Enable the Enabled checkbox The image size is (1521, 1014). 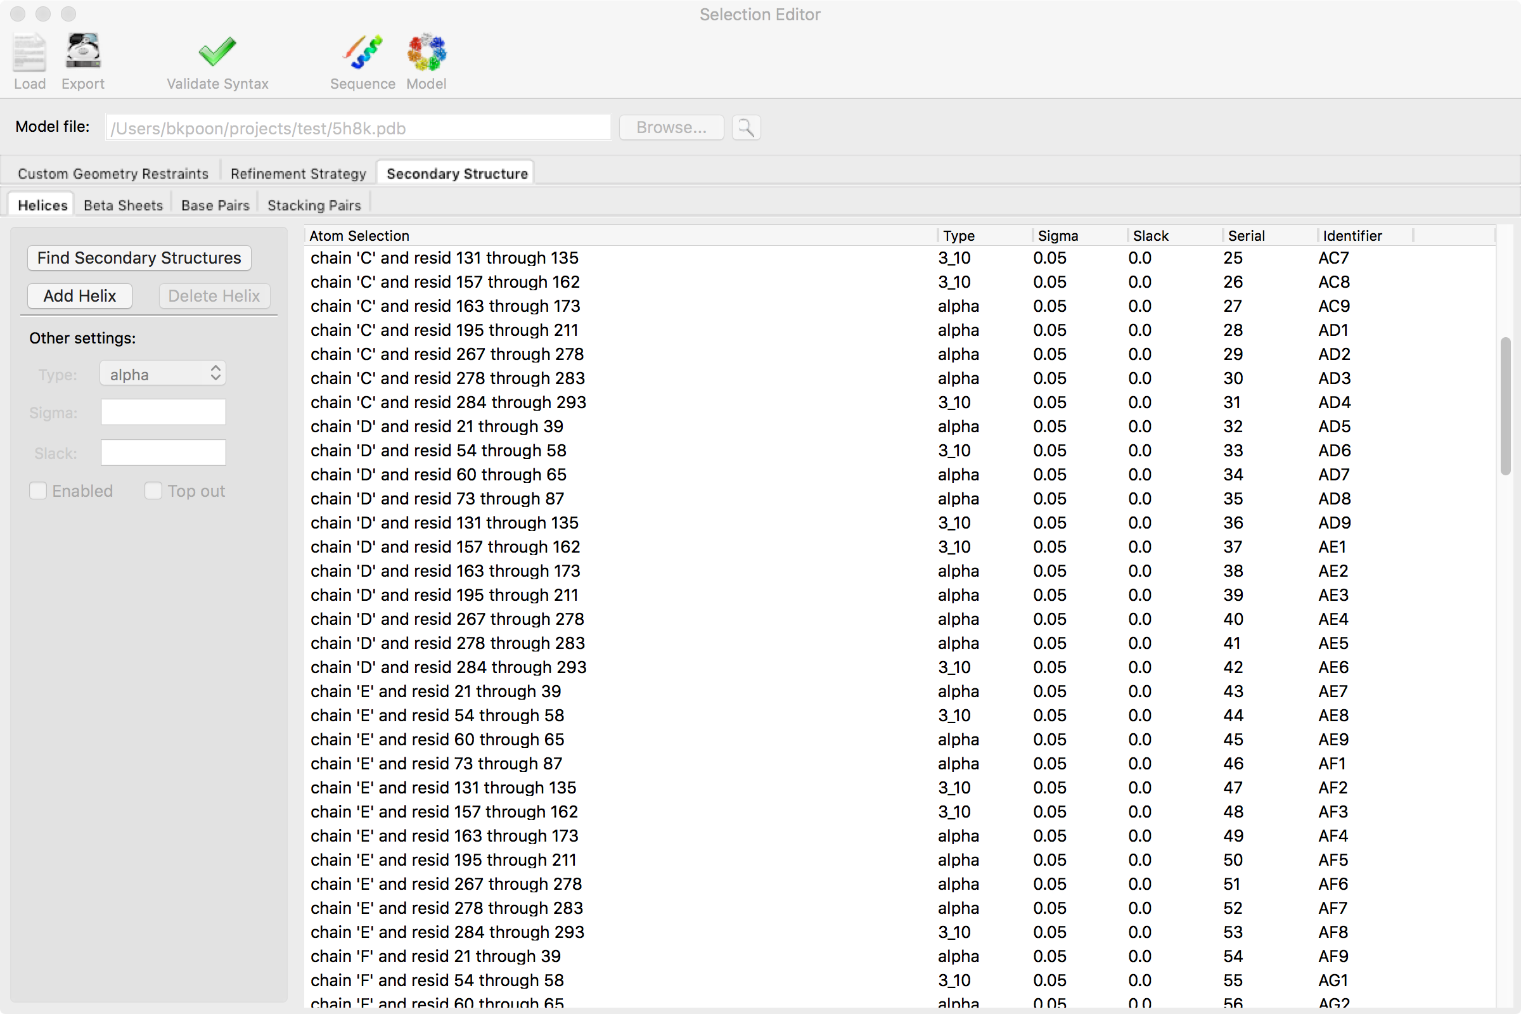[x=38, y=491]
